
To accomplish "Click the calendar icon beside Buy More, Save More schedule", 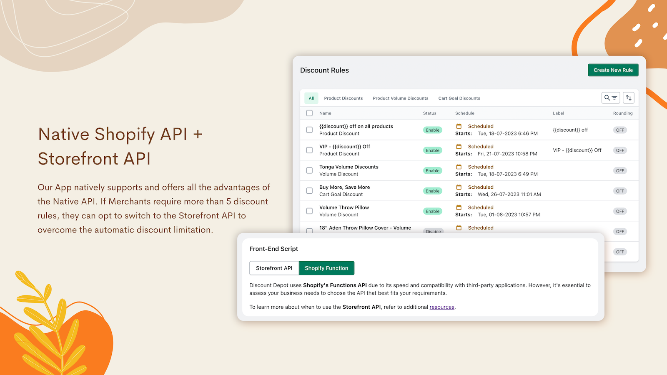I will click(459, 187).
